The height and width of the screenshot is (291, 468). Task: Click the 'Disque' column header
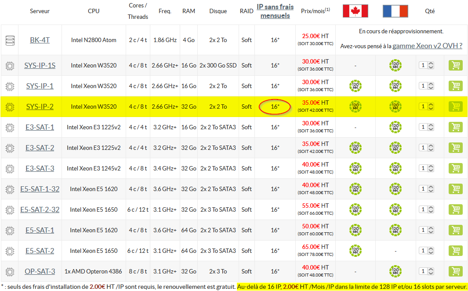pos(218,11)
